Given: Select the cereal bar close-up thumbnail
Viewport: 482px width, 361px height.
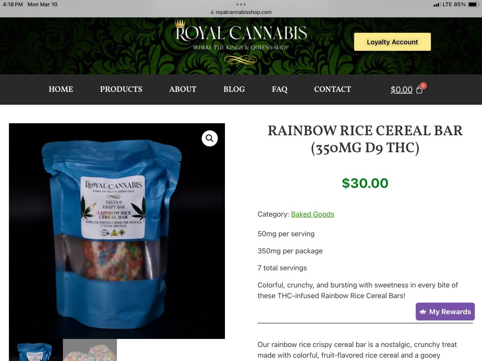Looking at the screenshot, I should 90,350.
